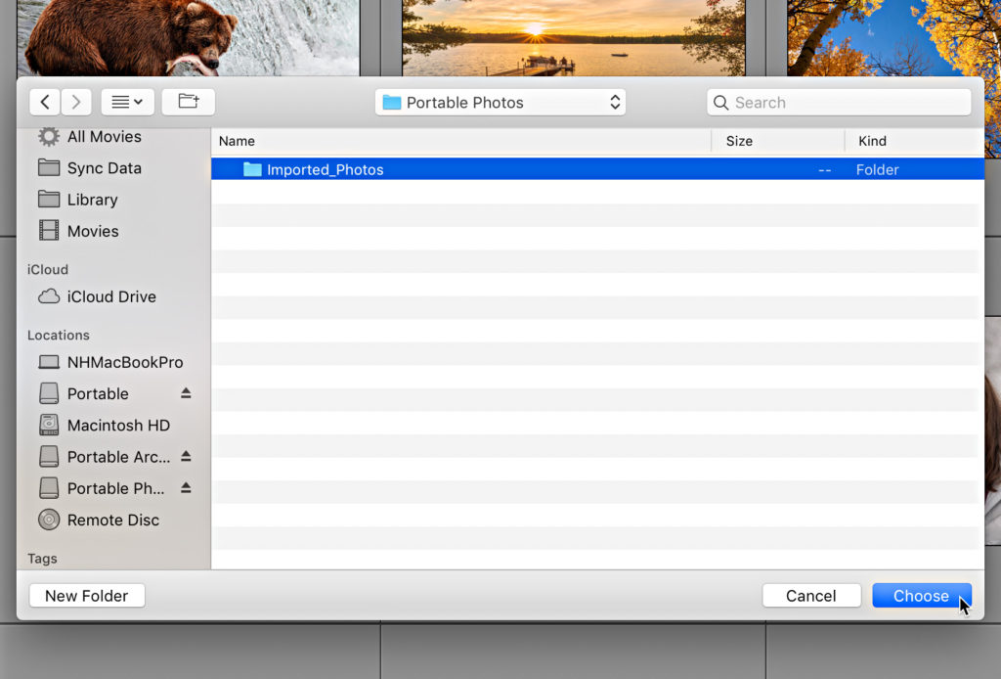Open the Portable Photos location popup
Image resolution: width=1001 pixels, height=679 pixels.
(500, 103)
